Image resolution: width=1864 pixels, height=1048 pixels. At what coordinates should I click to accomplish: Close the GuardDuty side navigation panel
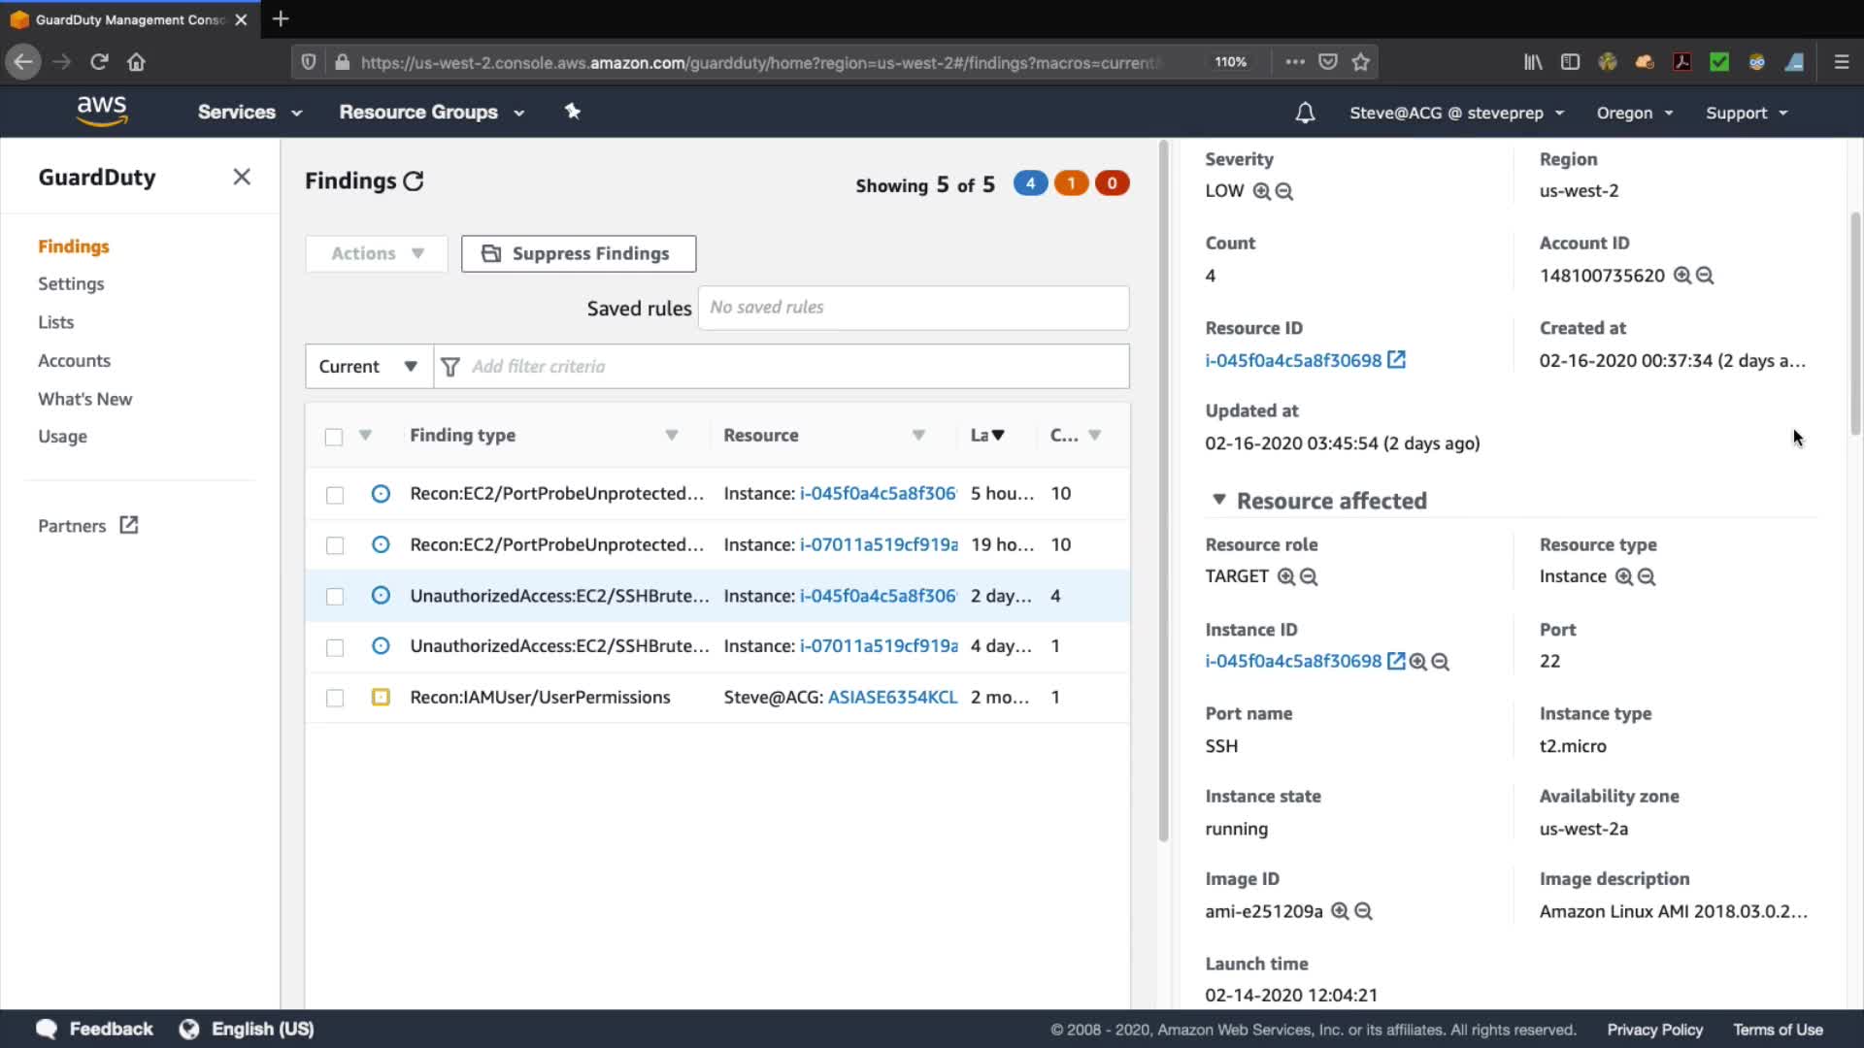(x=242, y=177)
